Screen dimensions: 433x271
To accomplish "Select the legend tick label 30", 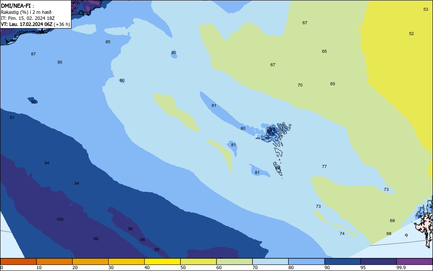I will (x=111, y=268).
